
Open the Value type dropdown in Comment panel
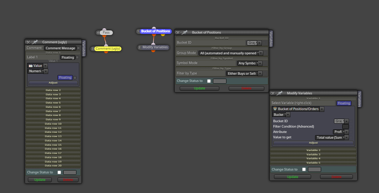click(x=45, y=66)
